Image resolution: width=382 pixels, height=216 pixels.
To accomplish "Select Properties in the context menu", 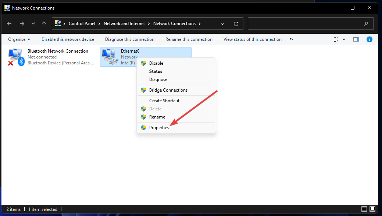I will (x=159, y=127).
